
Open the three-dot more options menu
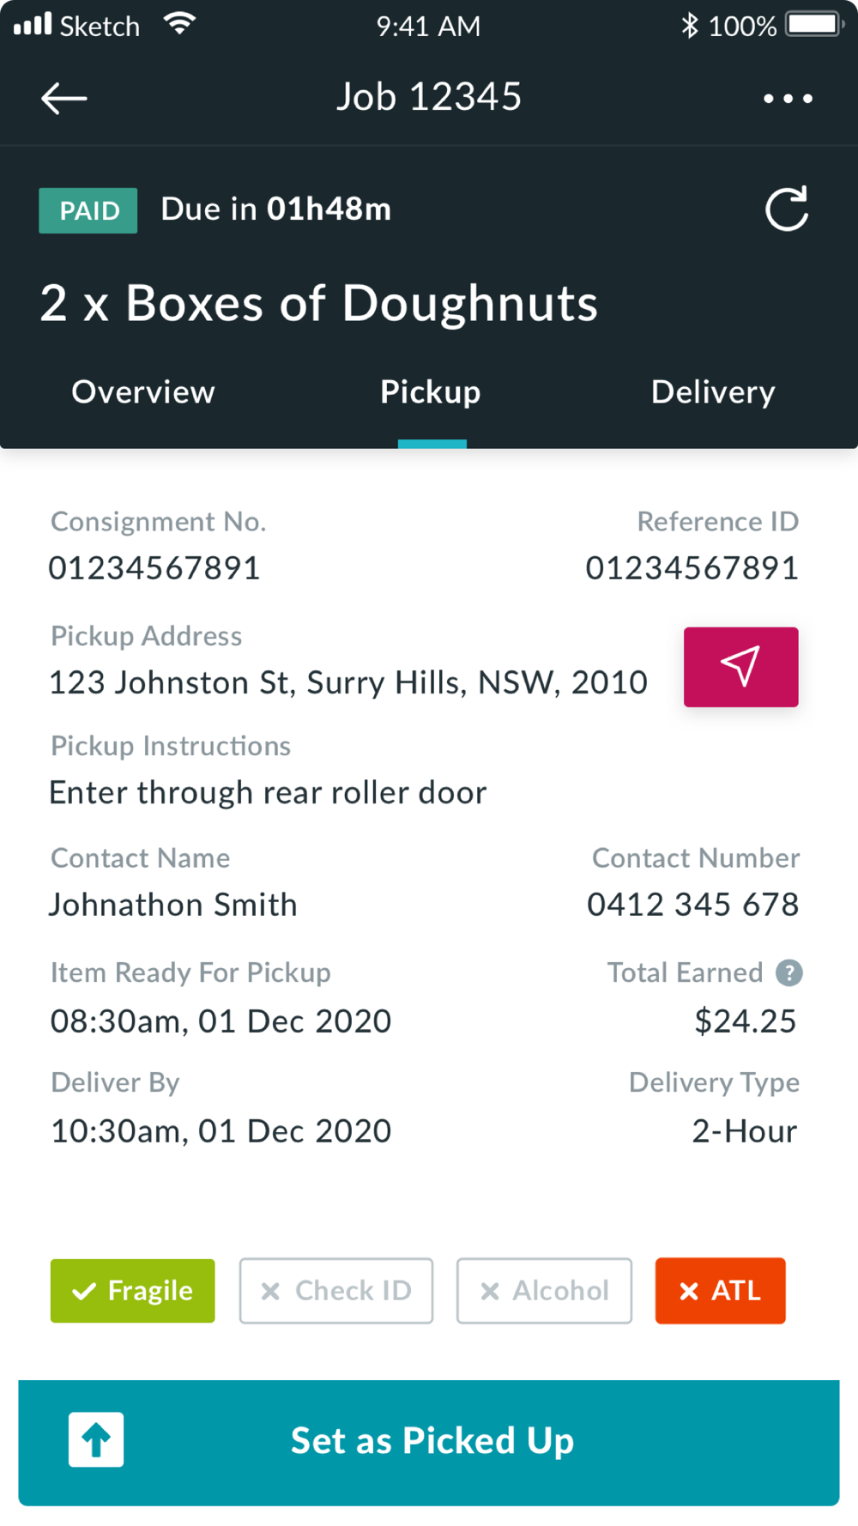pyautogui.click(x=788, y=99)
